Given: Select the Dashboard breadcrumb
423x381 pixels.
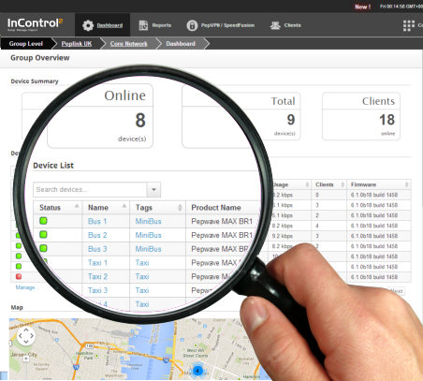Looking at the screenshot, I should [x=181, y=44].
